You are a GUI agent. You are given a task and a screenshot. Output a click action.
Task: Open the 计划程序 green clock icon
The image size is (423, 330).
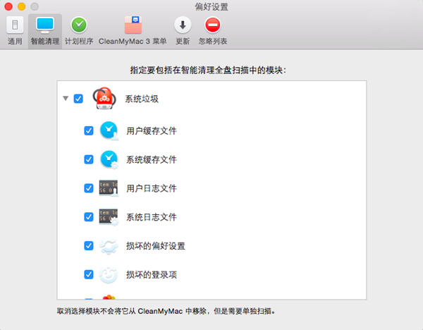(79, 25)
